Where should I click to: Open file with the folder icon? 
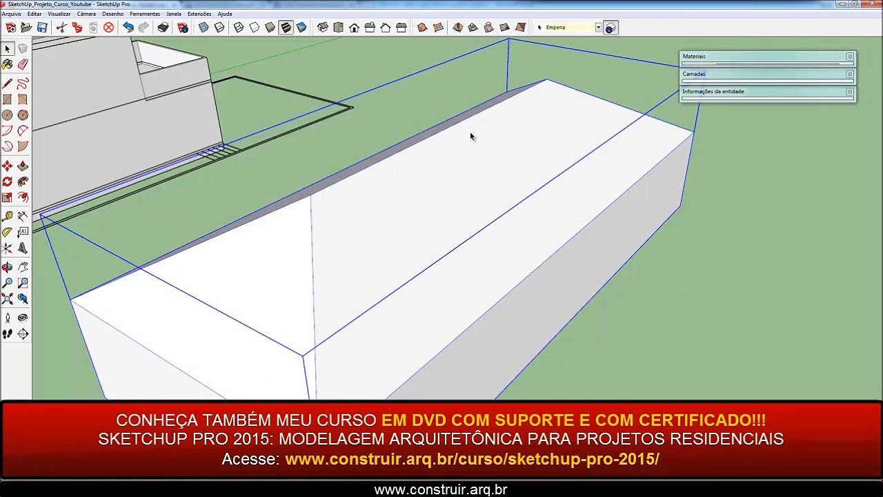point(26,28)
